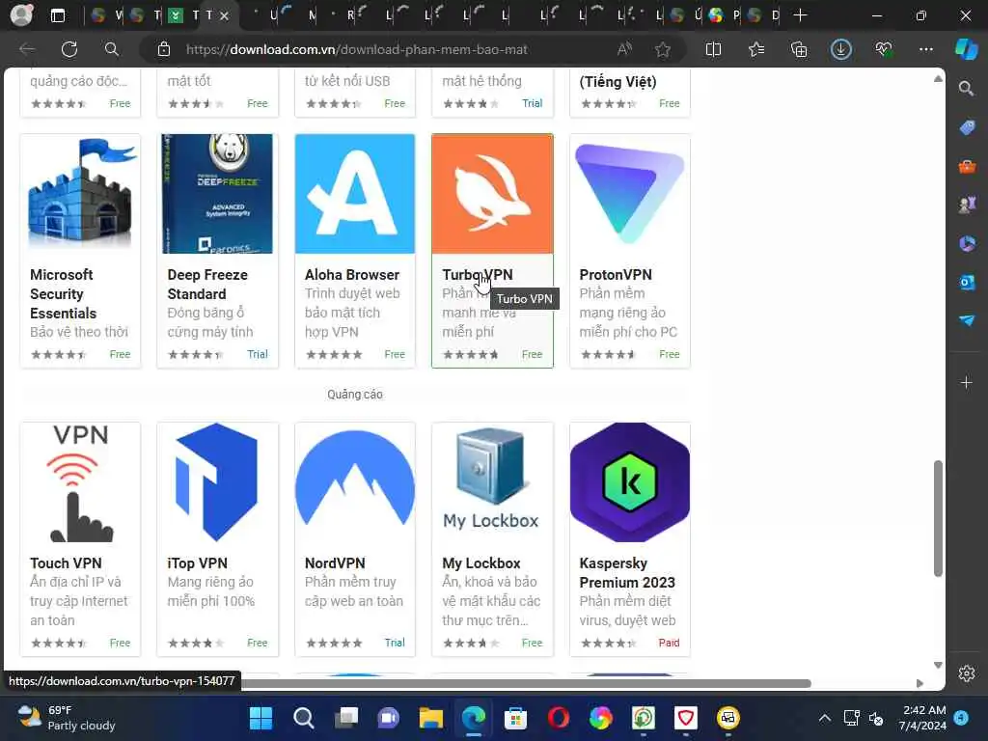Click the search magnifier in address bar

(x=112, y=49)
